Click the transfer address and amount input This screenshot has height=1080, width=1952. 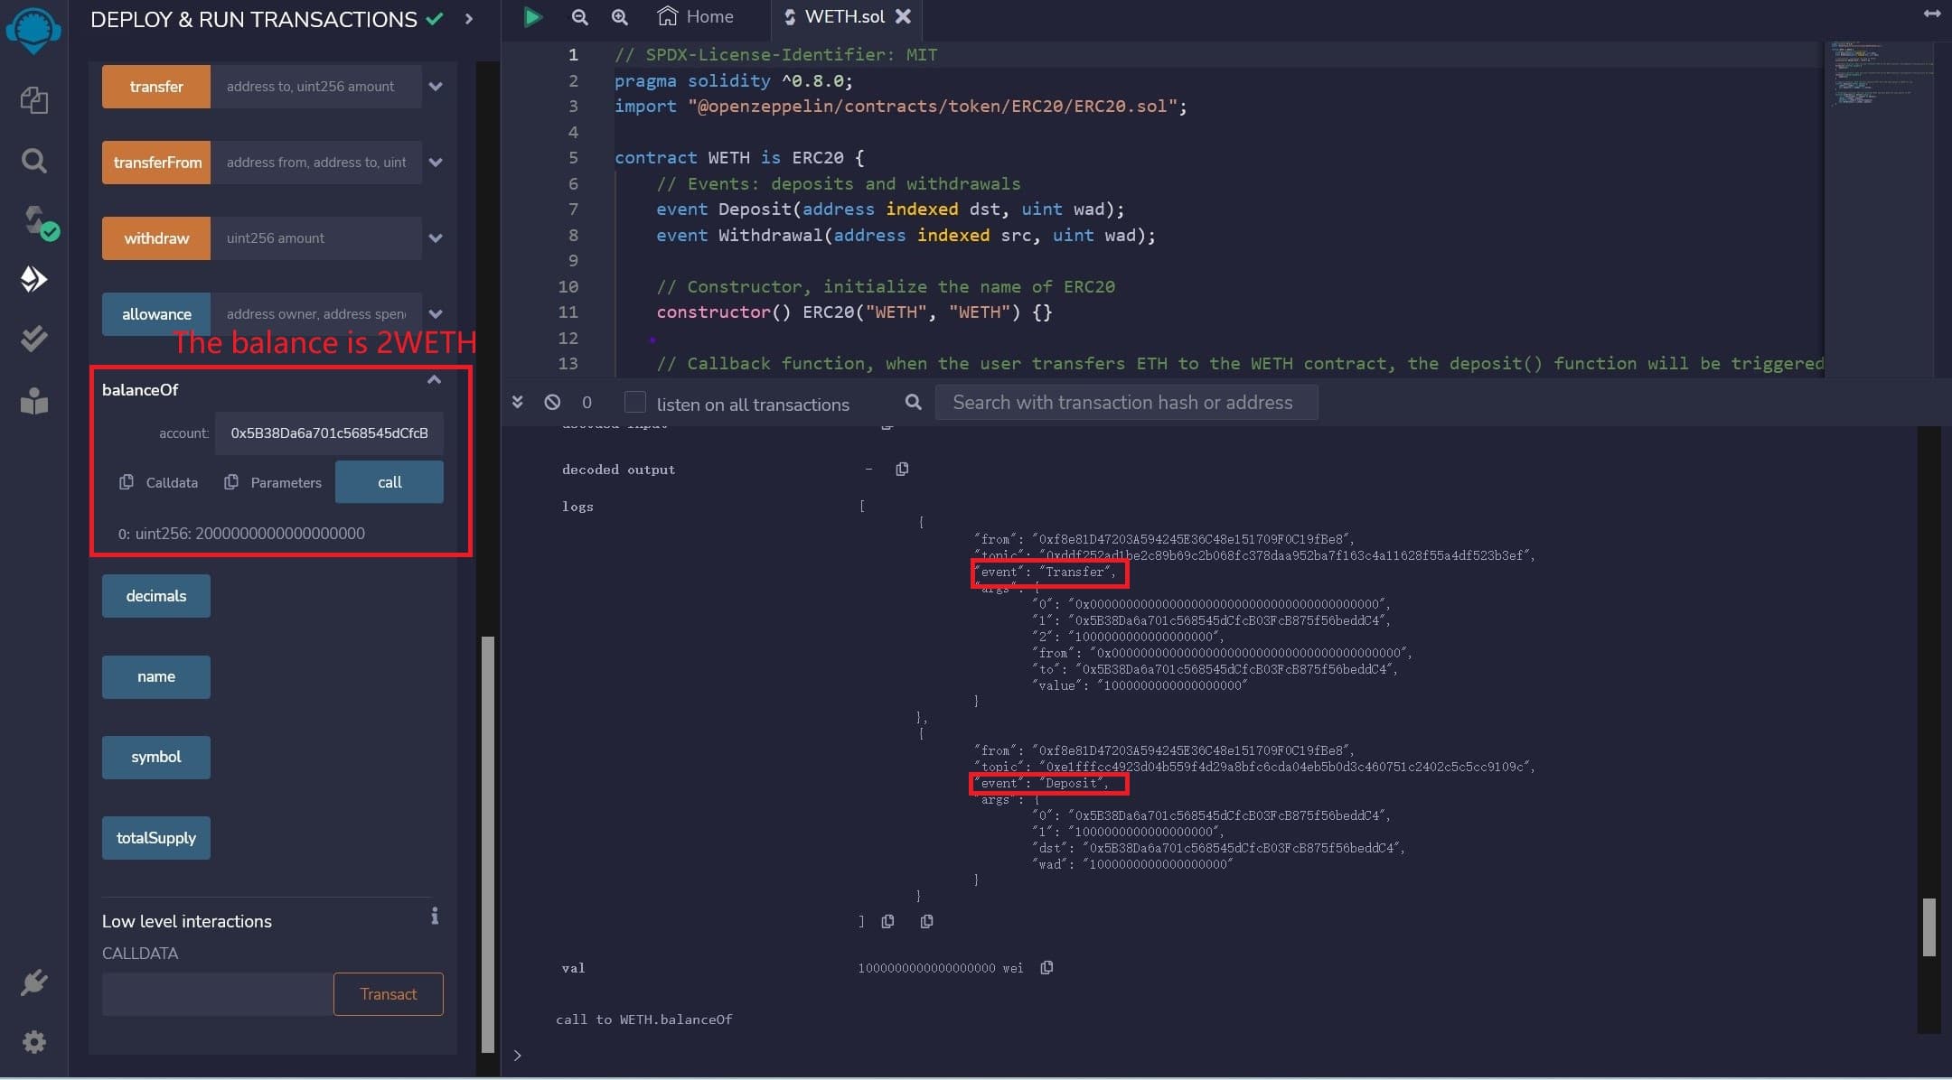316,87
